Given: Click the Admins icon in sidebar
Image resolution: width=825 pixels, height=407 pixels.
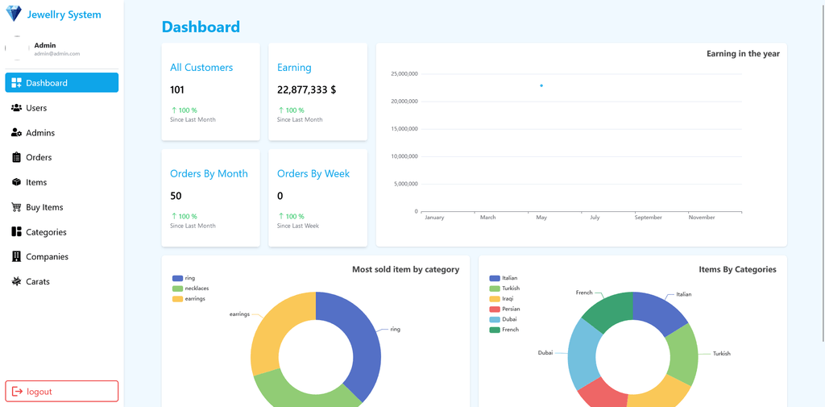Looking at the screenshot, I should click(16, 133).
